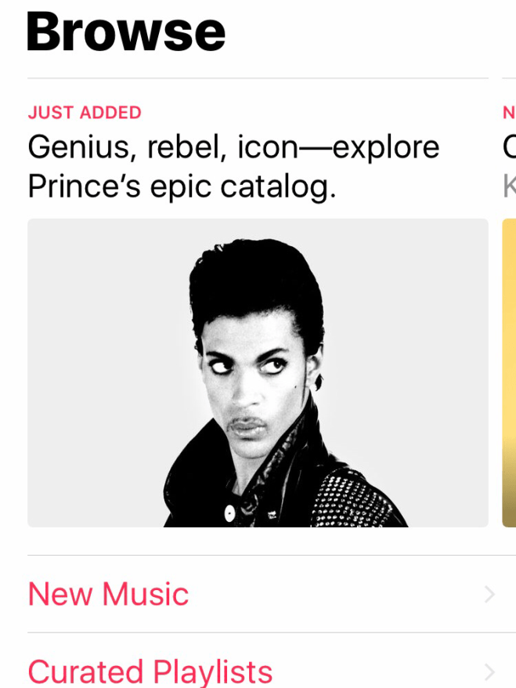Click the divider line under the Browse heading
516x688 pixels.
[258, 78]
